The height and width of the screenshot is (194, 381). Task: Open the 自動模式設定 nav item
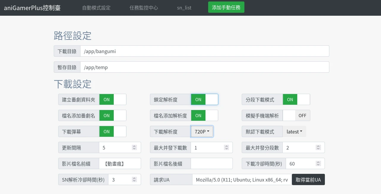[96, 8]
